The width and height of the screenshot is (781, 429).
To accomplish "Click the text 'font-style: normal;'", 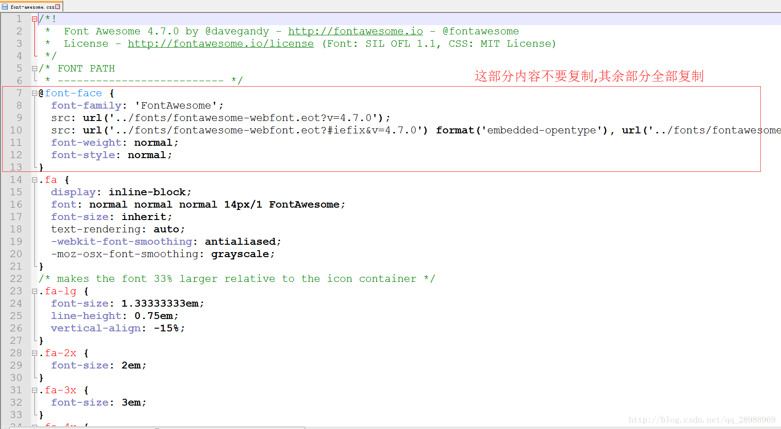I will click(x=111, y=155).
